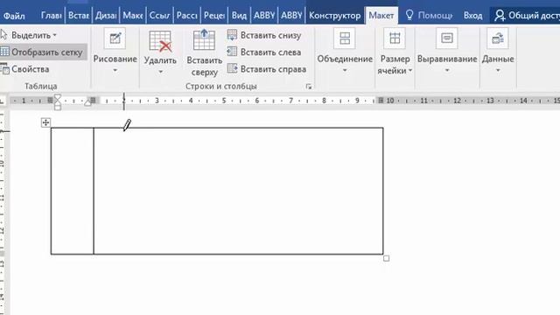560x315 pixels.
Task: Open the Рассылки ribbon tab
Action: pyautogui.click(x=186, y=16)
